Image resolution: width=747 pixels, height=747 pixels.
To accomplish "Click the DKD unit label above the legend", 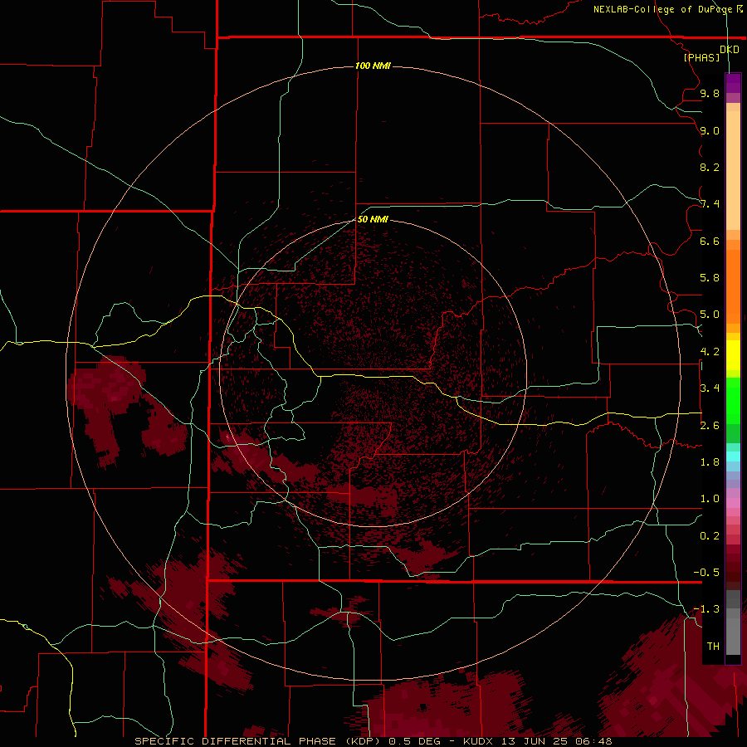I will point(730,50).
